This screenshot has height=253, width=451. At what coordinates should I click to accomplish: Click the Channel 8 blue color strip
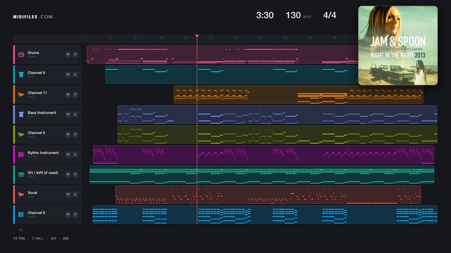14,214
